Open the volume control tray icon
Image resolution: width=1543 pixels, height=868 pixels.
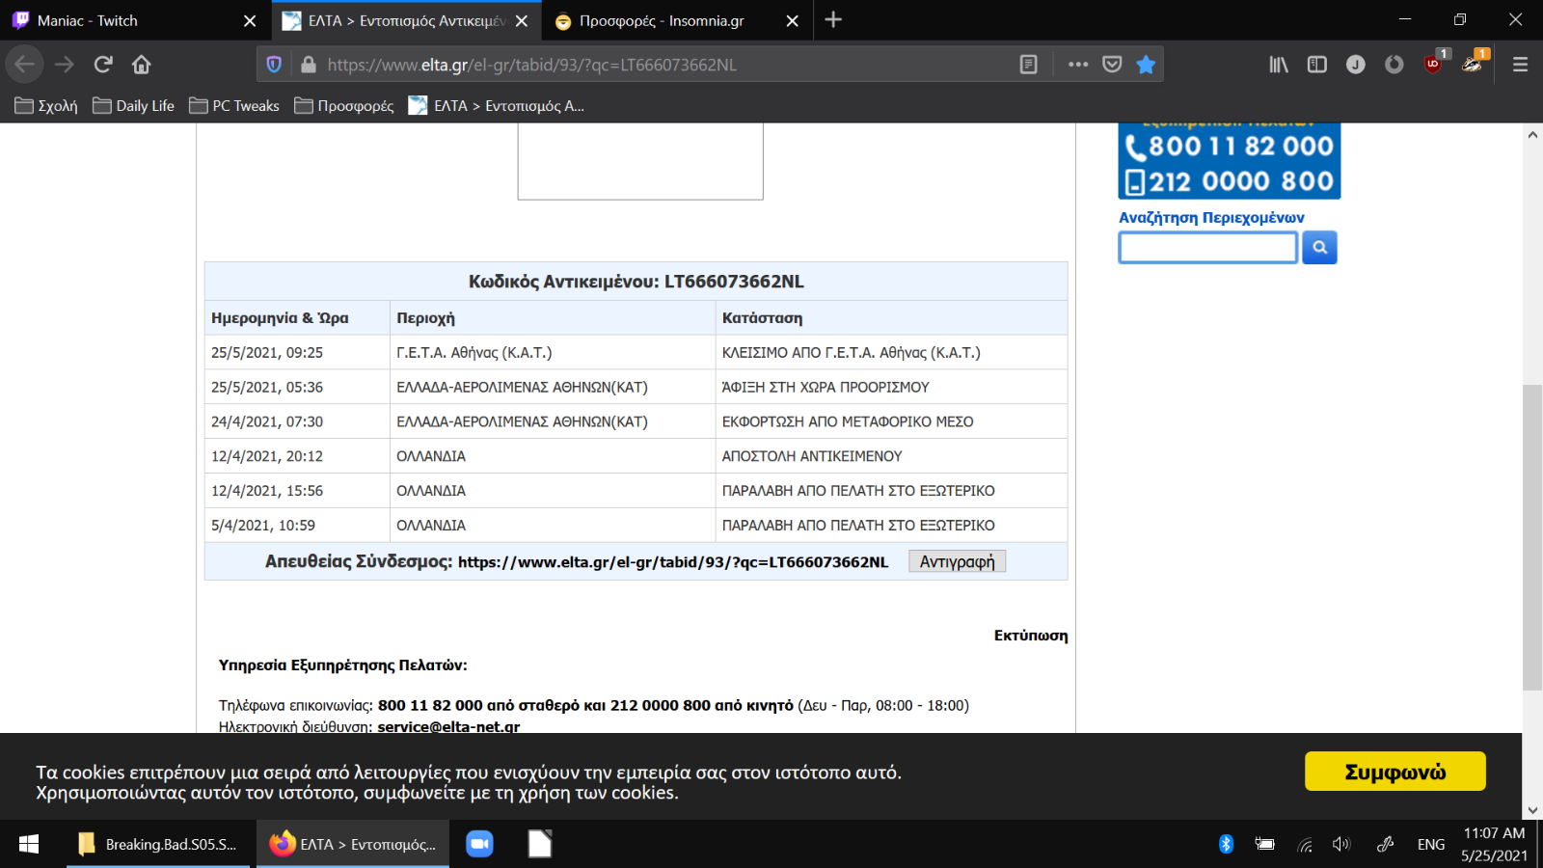1341,844
